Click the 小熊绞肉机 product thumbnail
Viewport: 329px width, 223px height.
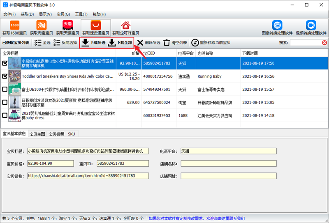point(15,63)
